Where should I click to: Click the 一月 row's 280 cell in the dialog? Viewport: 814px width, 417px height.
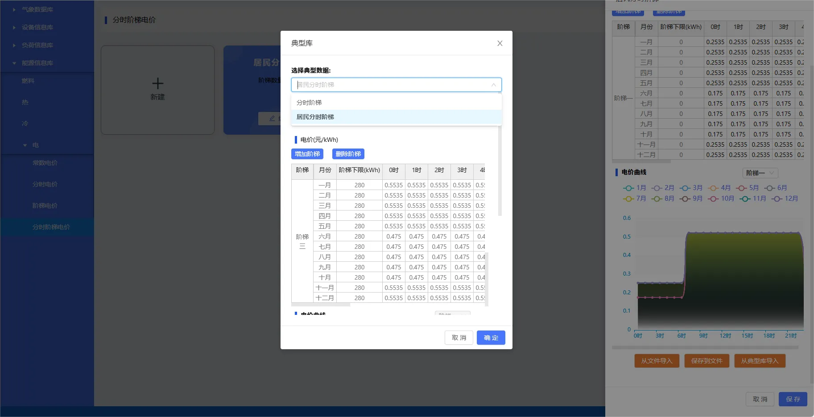click(359, 185)
